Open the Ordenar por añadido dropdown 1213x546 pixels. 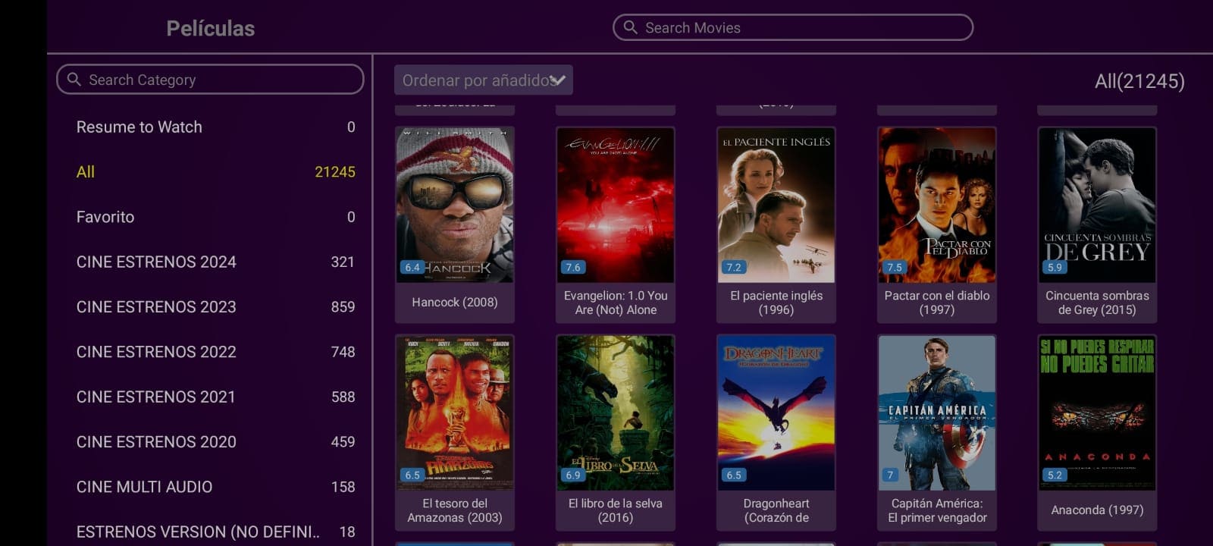(475, 80)
